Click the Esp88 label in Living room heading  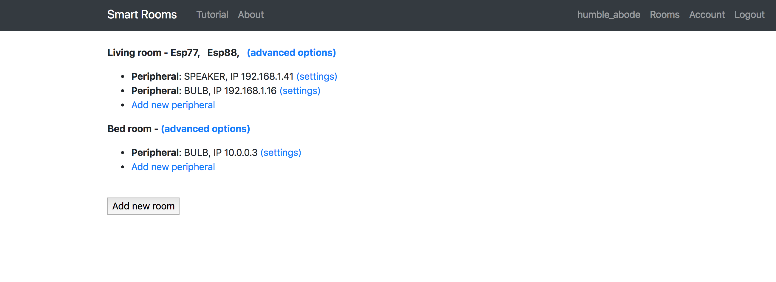[x=223, y=53]
